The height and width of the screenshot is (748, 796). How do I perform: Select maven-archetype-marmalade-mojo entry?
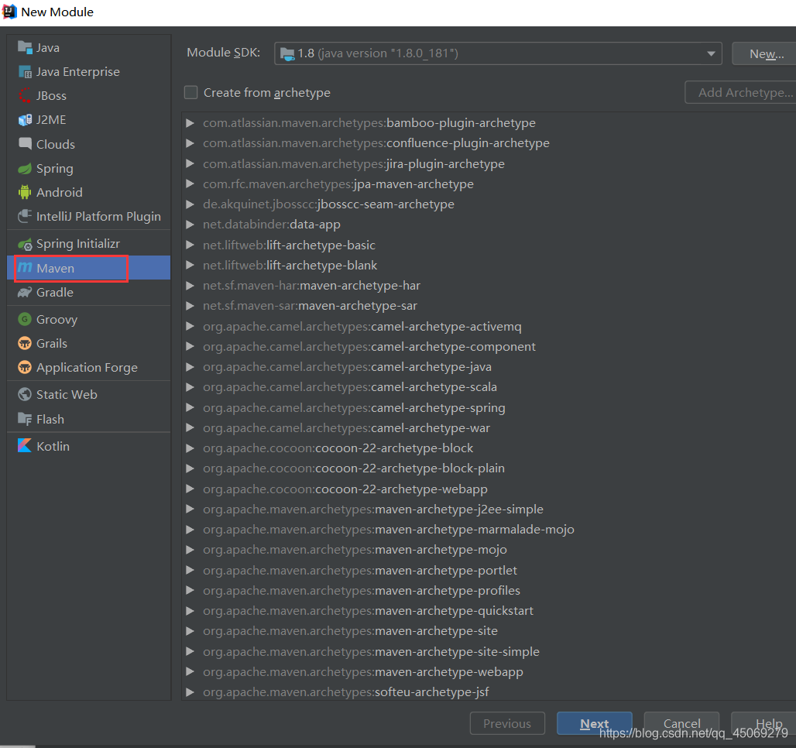coord(389,530)
